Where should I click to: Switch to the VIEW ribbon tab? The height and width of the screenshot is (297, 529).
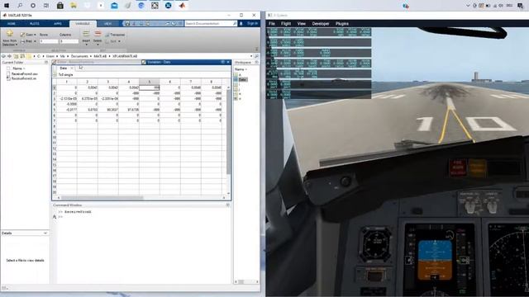107,24
